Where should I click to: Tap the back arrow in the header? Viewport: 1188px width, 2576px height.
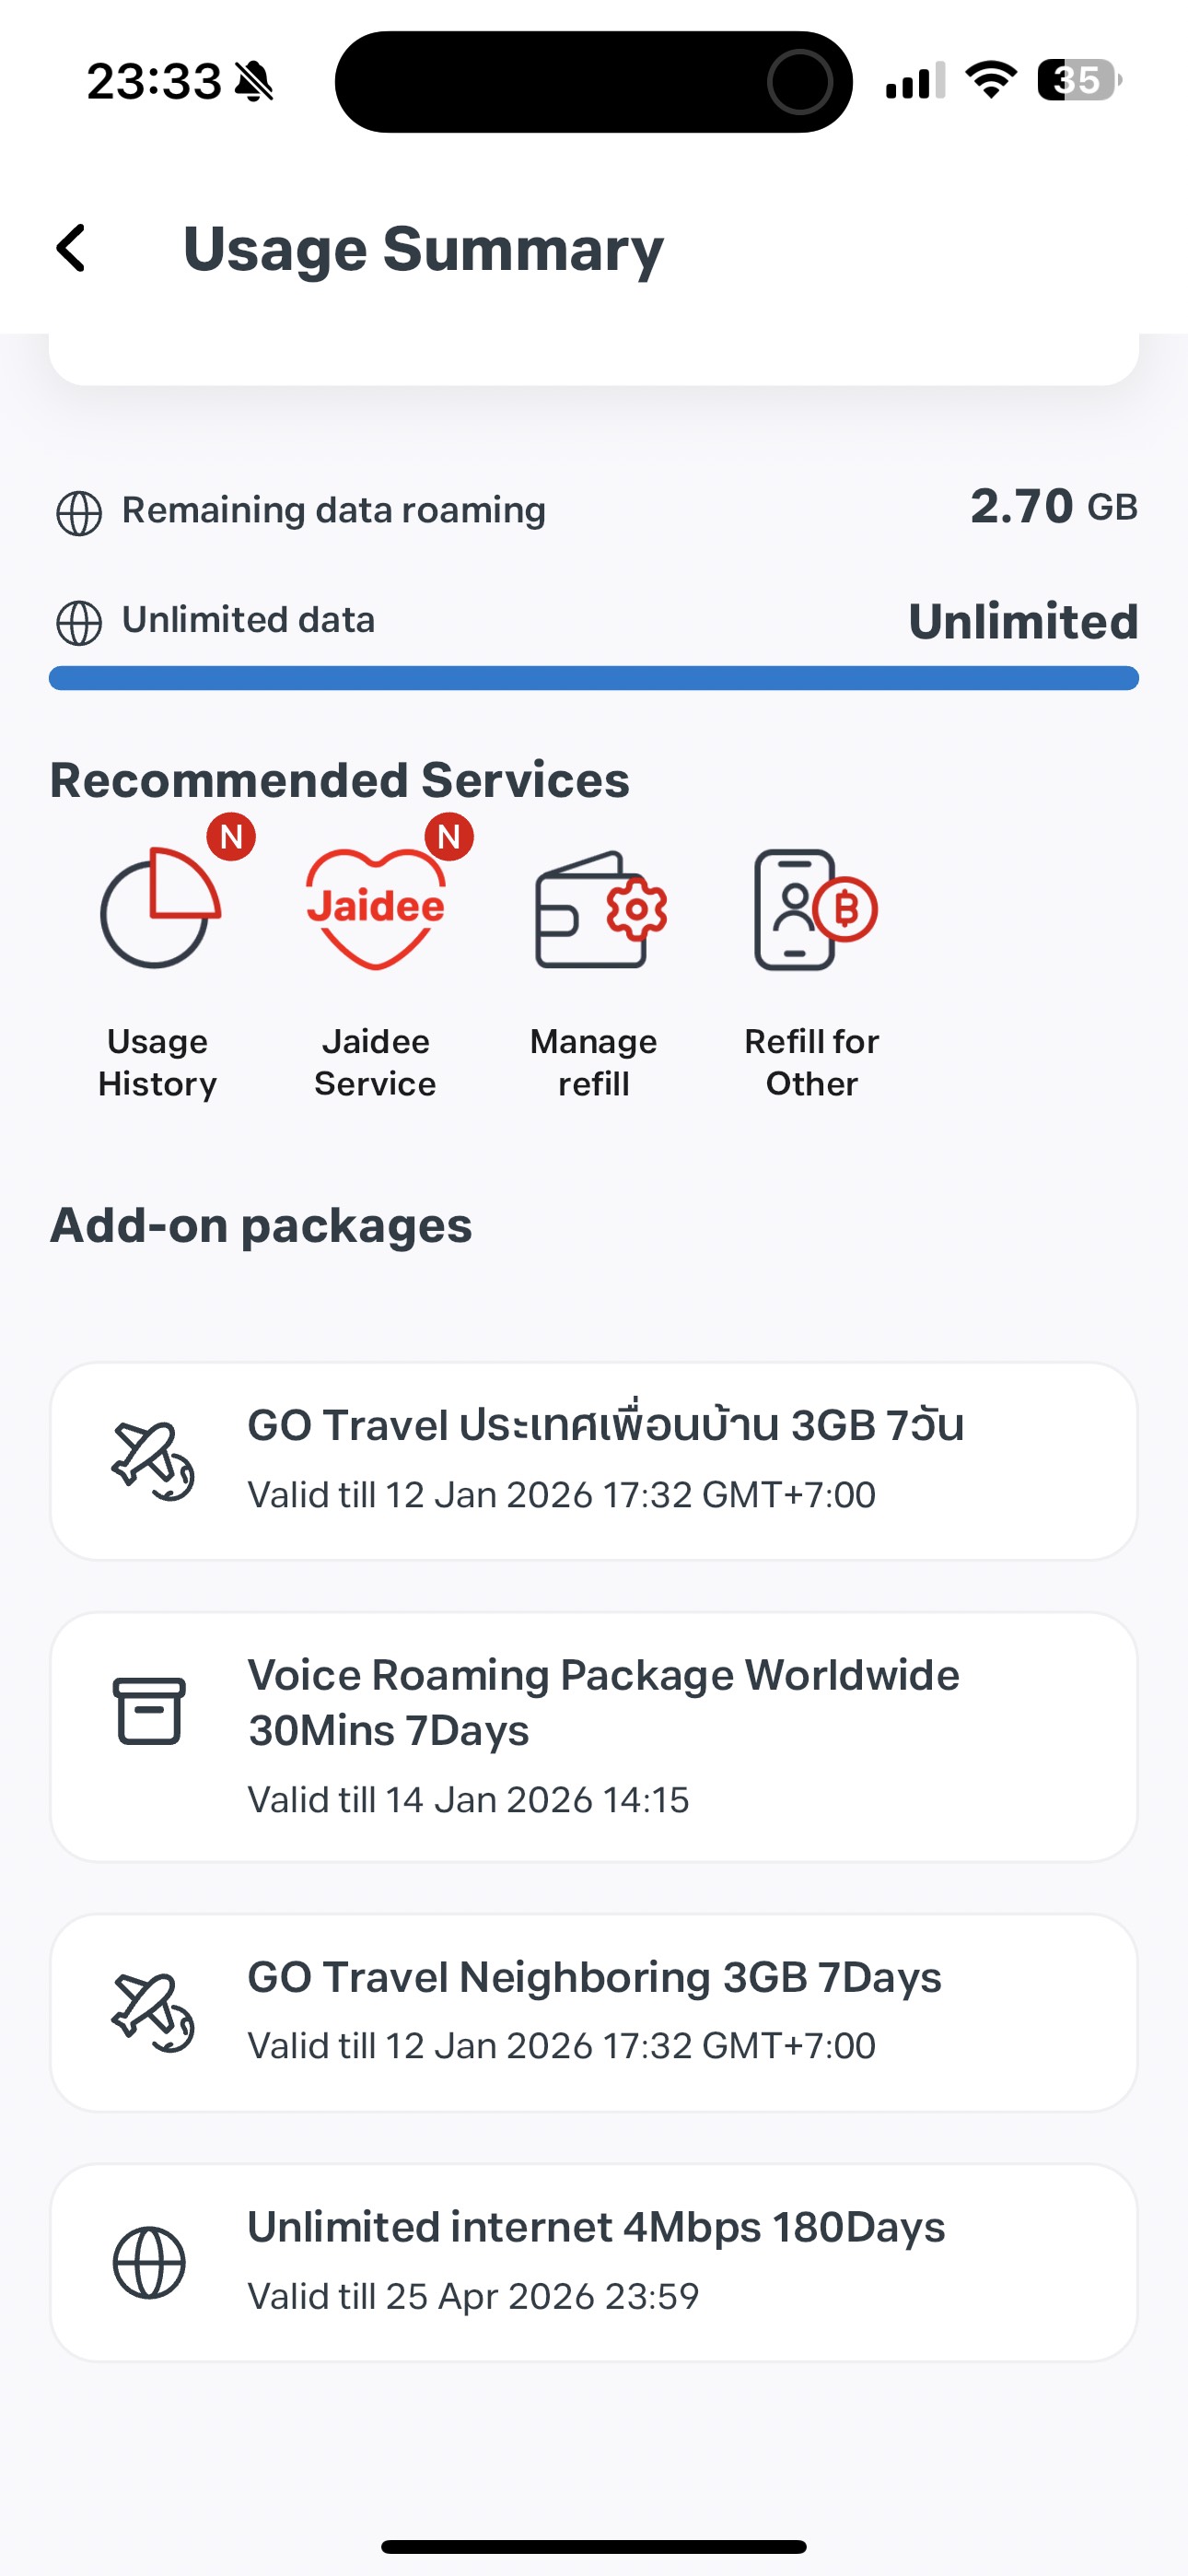(71, 248)
